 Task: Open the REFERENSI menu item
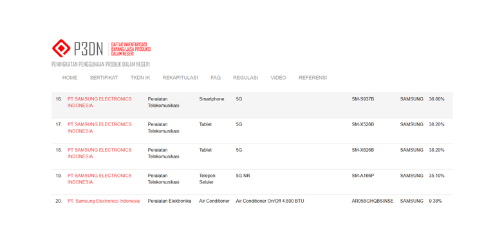click(313, 78)
